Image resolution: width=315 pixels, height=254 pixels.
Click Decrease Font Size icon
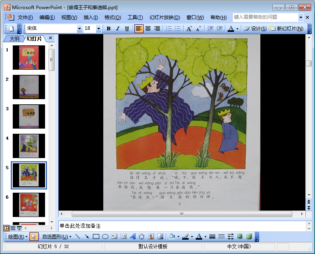[x=198, y=29]
